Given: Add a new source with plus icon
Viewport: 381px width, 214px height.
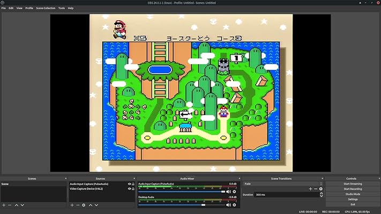Looking at the screenshot, I should point(72,205).
